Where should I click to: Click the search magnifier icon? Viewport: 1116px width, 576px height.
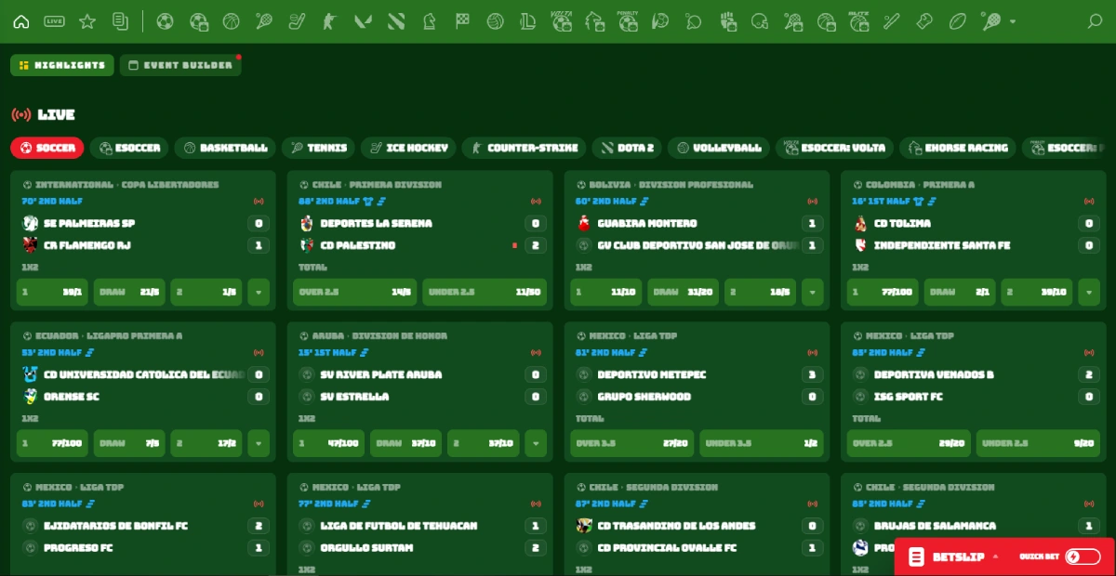point(1095,21)
